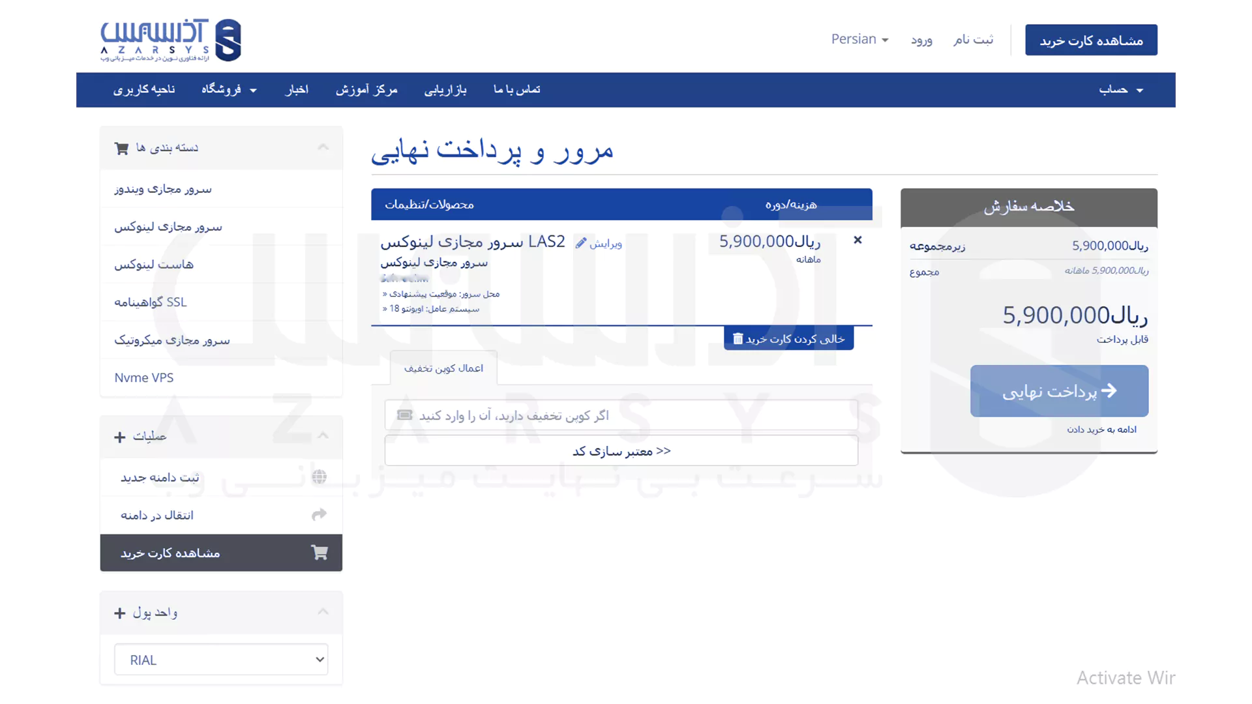This screenshot has height=704, width=1252.
Task: Click the معتبر سازی کد button
Action: click(620, 450)
